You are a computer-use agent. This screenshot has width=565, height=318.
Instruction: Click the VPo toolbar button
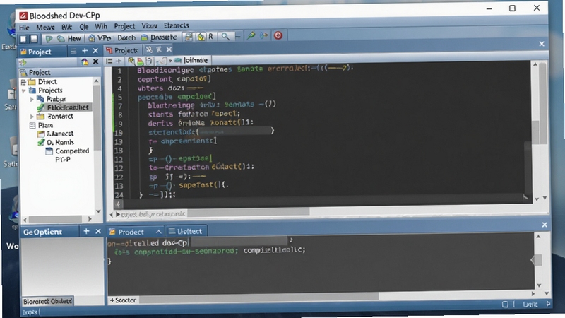[x=100, y=38]
